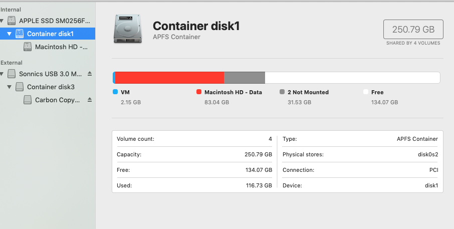The image size is (454, 229).
Task: Eject the Carbon Copy volume
Action: [x=90, y=100]
